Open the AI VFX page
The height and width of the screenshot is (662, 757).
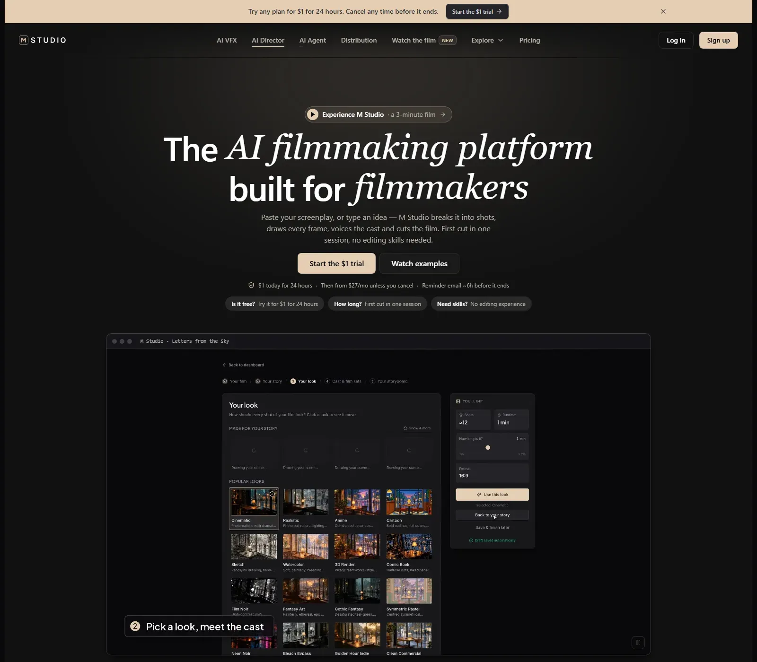227,40
